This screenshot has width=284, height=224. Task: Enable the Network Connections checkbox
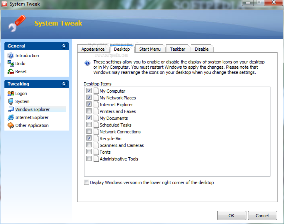pos(89,131)
